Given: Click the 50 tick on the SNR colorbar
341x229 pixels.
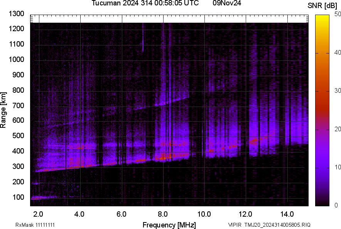Looking at the screenshot, I should [x=338, y=14].
